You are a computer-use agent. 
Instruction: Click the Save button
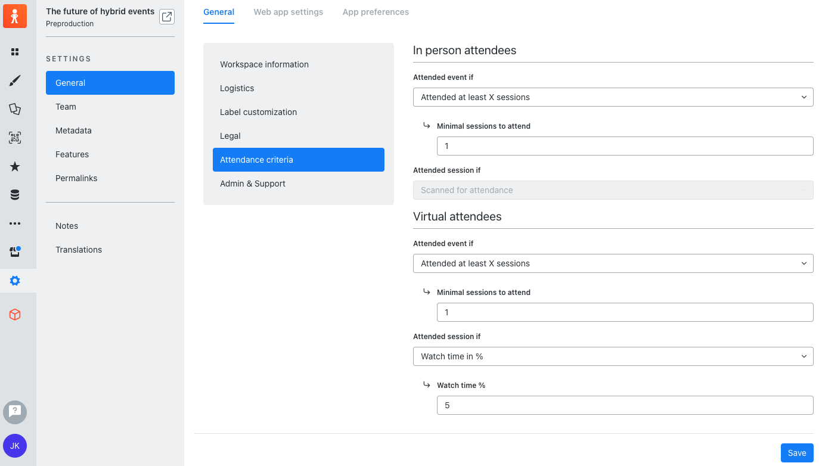(796, 452)
